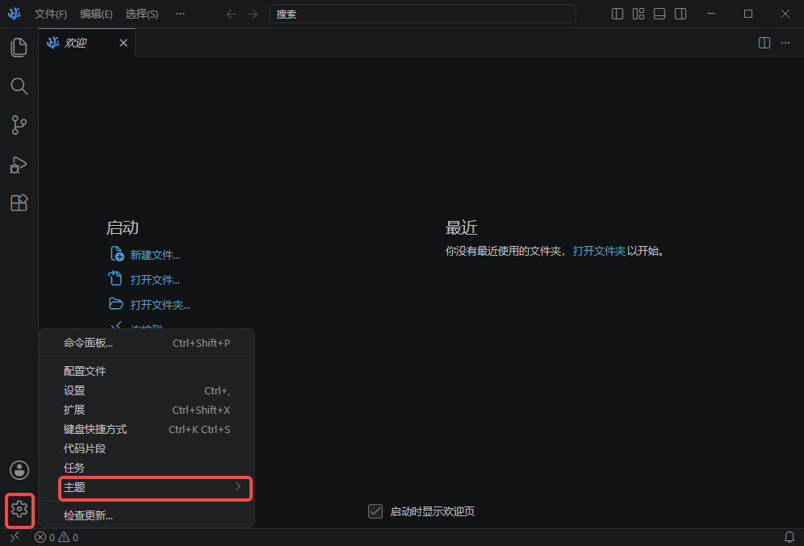Click the go back arrow

pos(231,14)
